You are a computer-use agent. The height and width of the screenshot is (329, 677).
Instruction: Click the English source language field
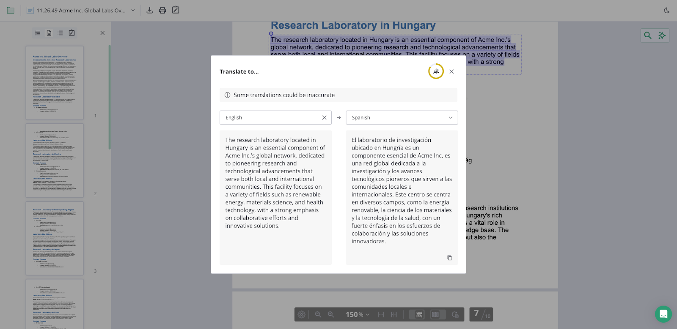(x=275, y=117)
